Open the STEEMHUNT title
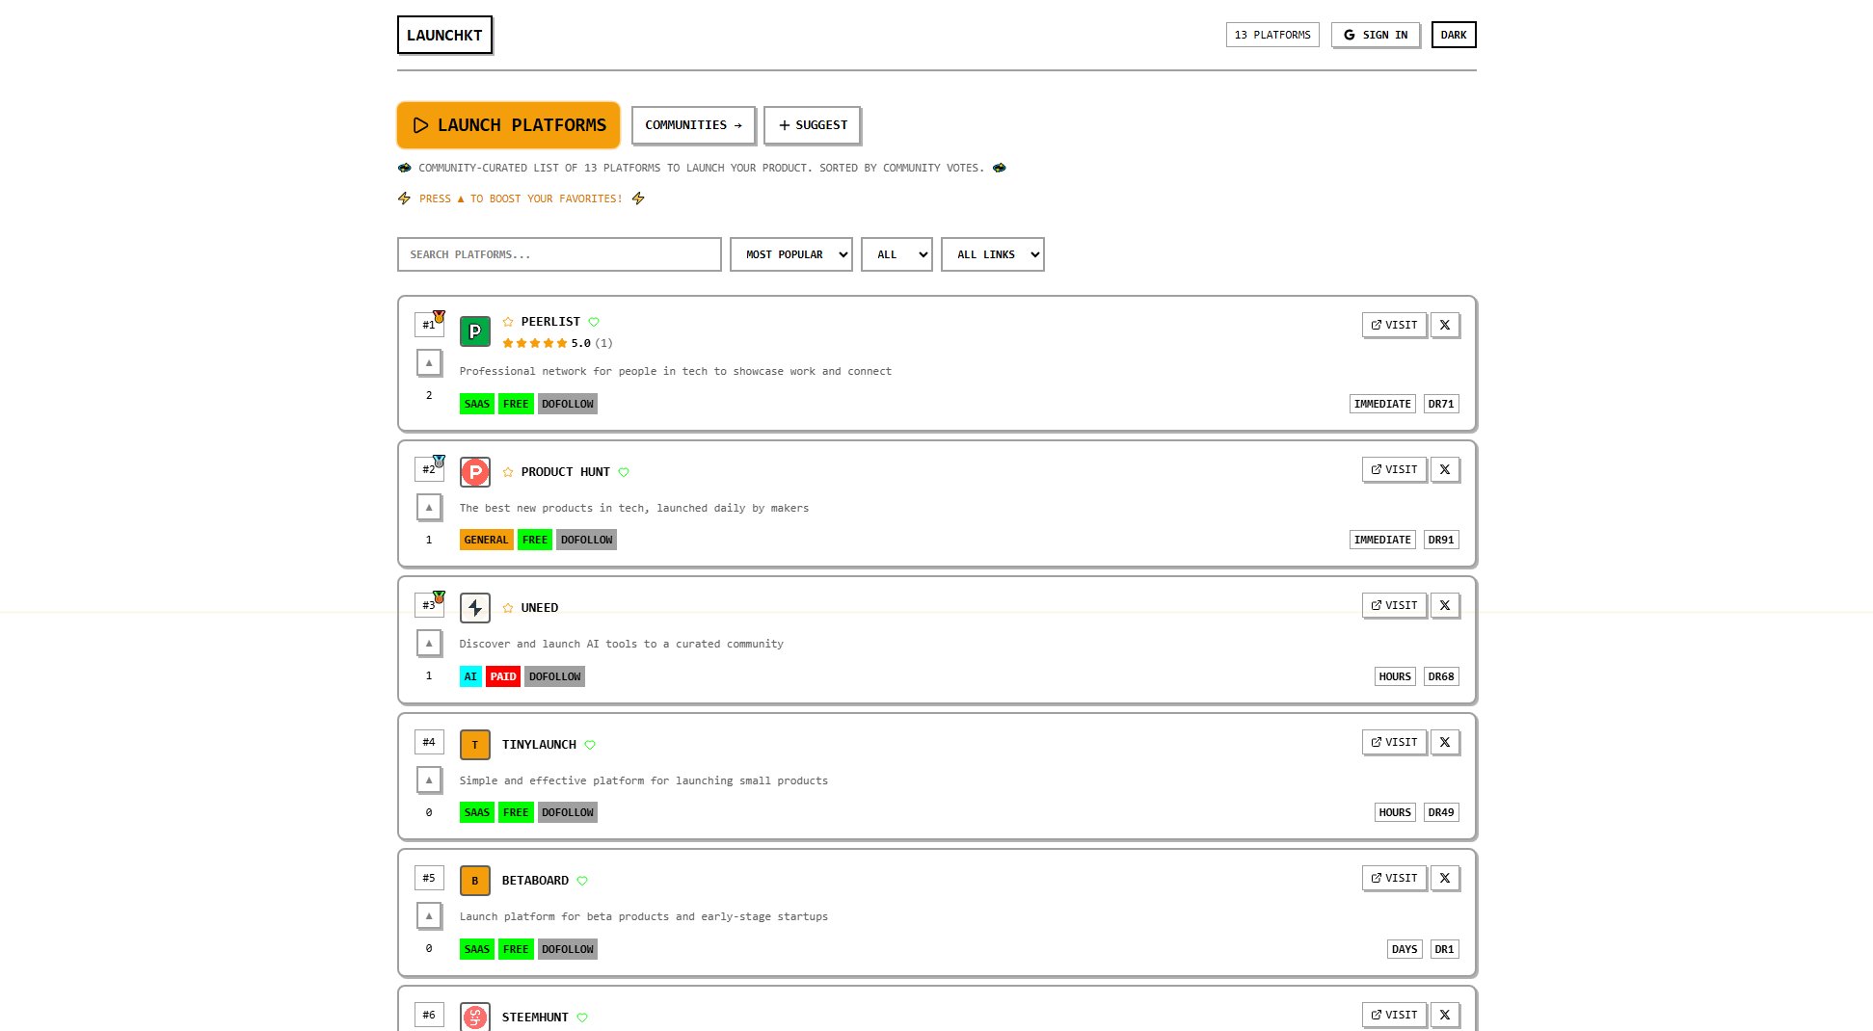Screen dimensions: 1873x1031 [x=535, y=1018]
